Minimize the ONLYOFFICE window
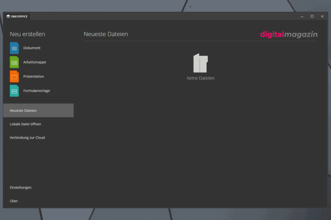The image size is (331, 220). pos(302,17)
